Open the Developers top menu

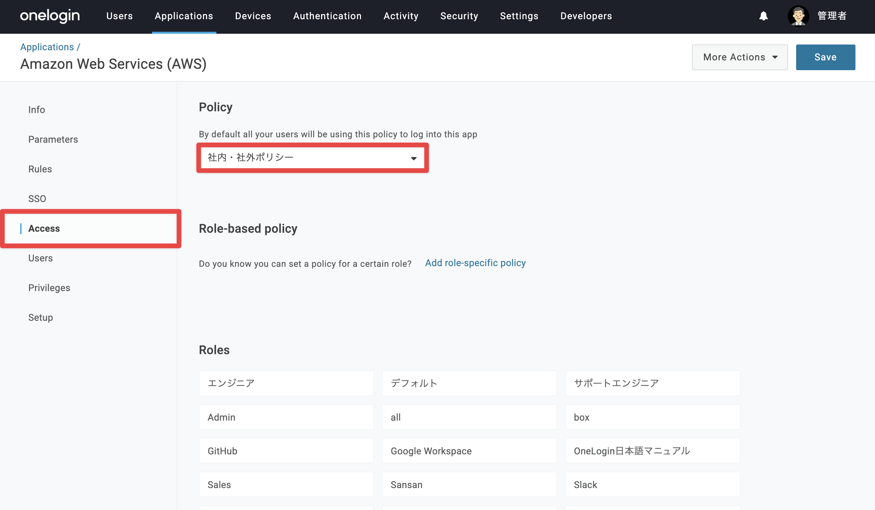click(x=586, y=16)
